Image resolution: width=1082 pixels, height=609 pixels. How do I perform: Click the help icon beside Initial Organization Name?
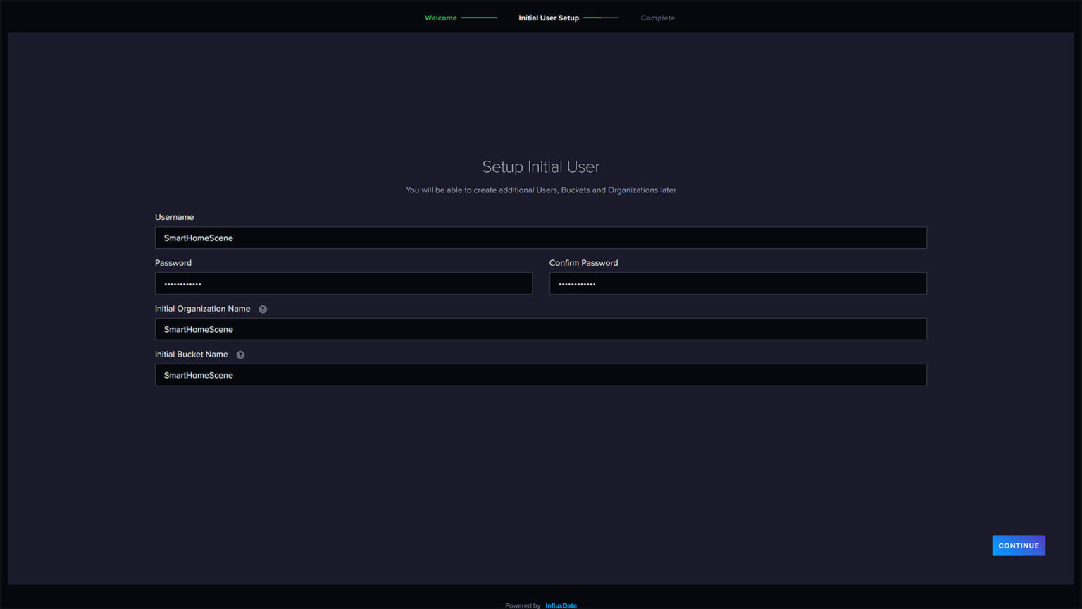tap(262, 309)
